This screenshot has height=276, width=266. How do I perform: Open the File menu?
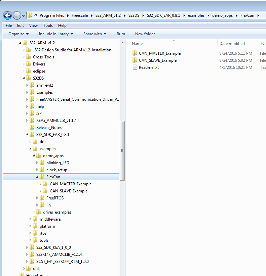click(9, 26)
